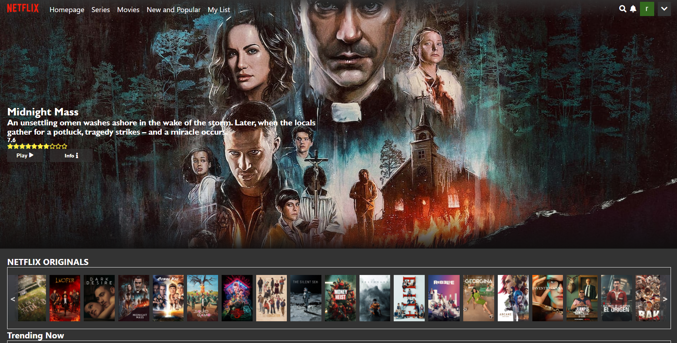
Task: Click the Midnight Mass title text
Action: 43,112
